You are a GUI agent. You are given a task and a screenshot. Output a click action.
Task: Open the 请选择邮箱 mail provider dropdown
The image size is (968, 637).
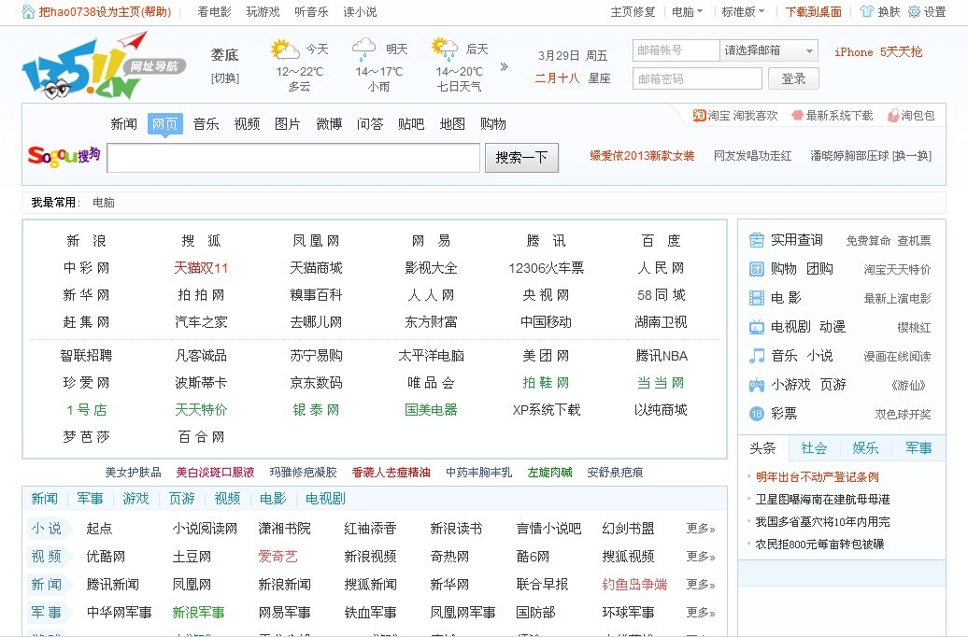click(769, 50)
